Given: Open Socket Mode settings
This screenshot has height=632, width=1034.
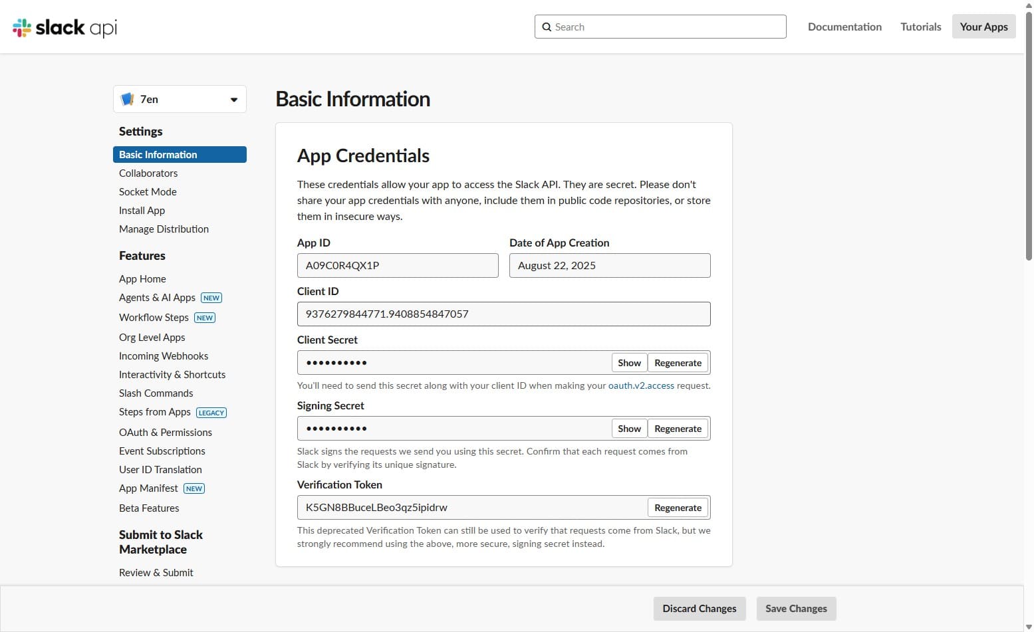Looking at the screenshot, I should [x=148, y=191].
